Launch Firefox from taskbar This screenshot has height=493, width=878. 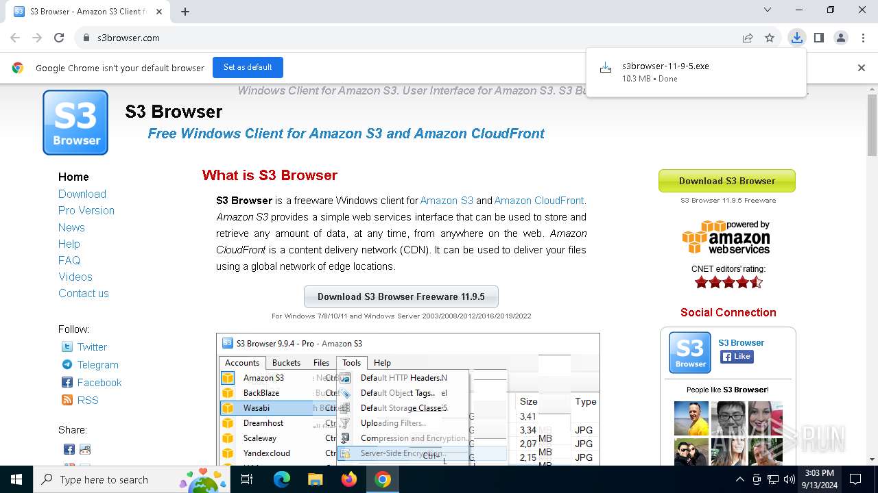[349, 479]
